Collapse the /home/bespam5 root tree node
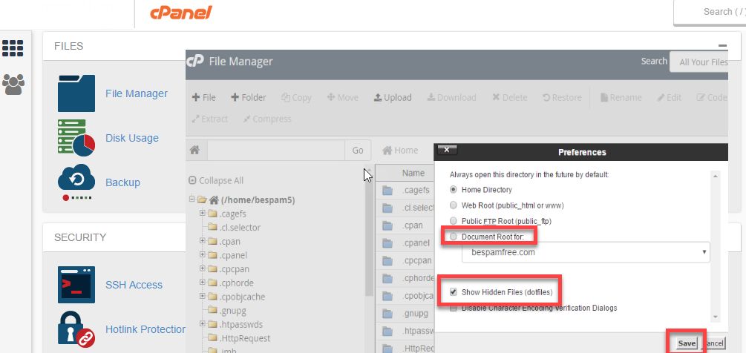This screenshot has width=746, height=353. [192, 199]
